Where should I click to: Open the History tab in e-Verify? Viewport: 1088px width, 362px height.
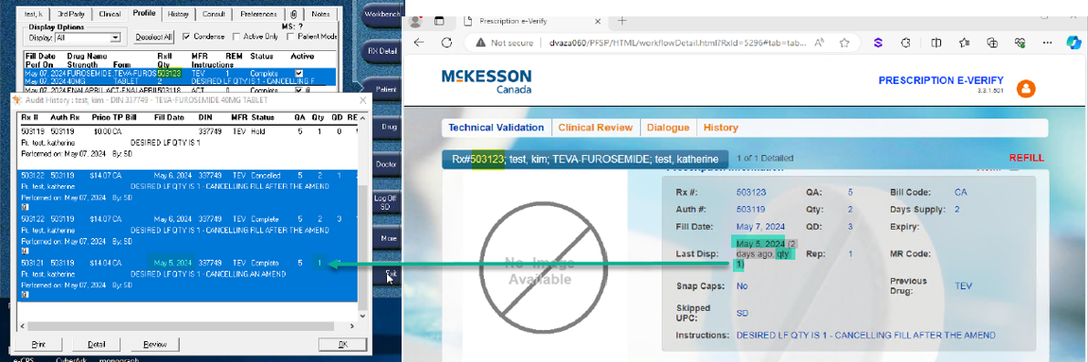720,128
